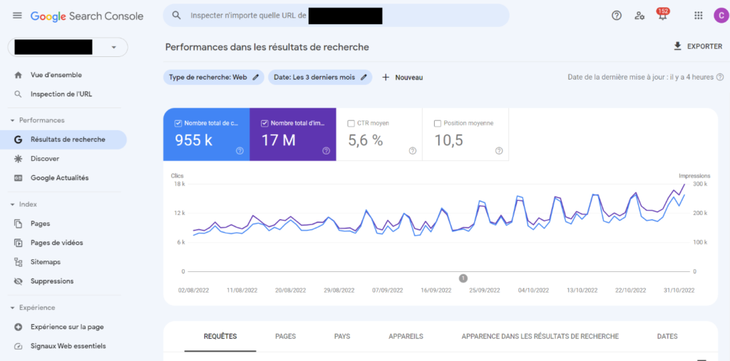Switch to the PAGES tab
The height and width of the screenshot is (361, 730).
coord(285,336)
